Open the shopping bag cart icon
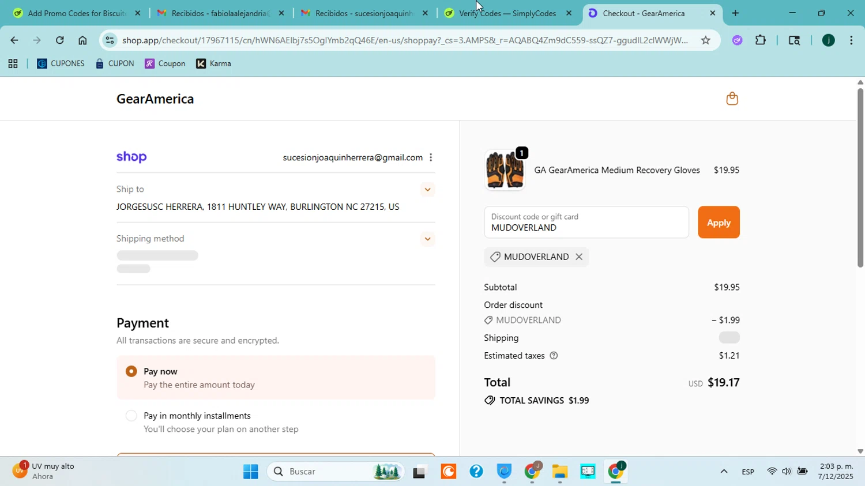865x486 pixels. tap(732, 99)
